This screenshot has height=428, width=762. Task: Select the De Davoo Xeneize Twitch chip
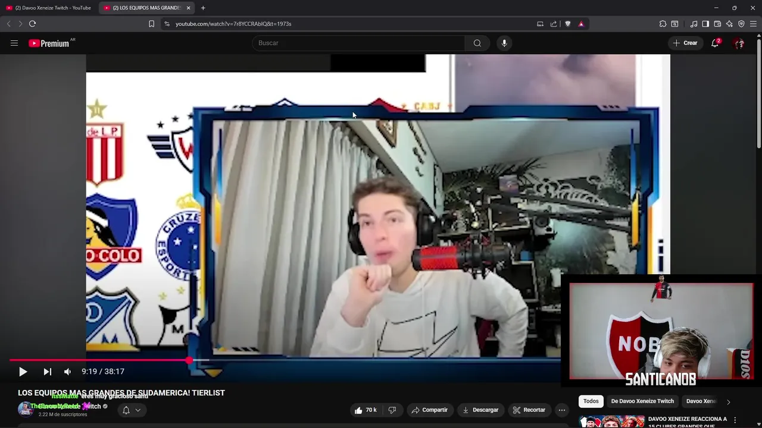click(x=642, y=401)
